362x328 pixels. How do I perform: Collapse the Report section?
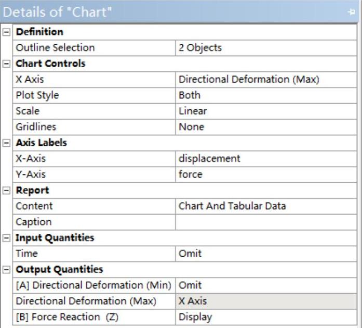tap(6, 191)
